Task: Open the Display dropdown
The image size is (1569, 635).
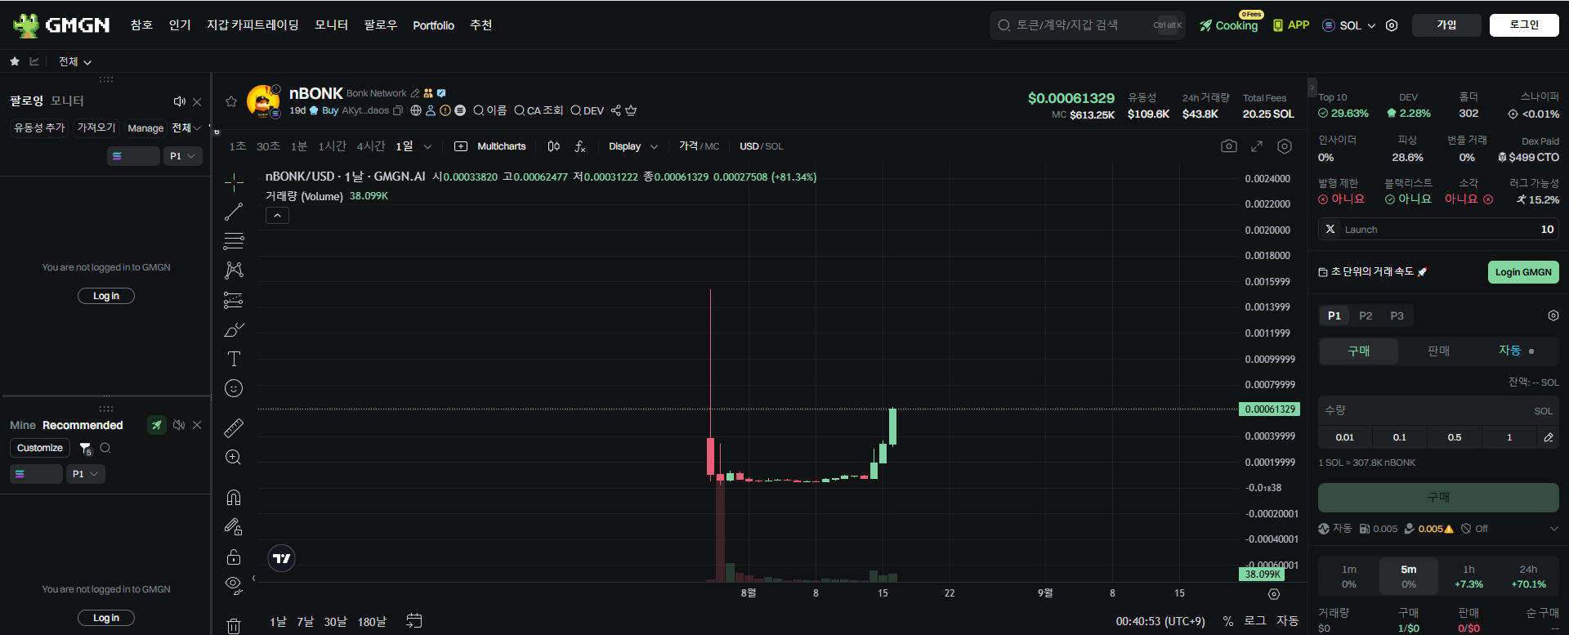Action: pos(633,146)
